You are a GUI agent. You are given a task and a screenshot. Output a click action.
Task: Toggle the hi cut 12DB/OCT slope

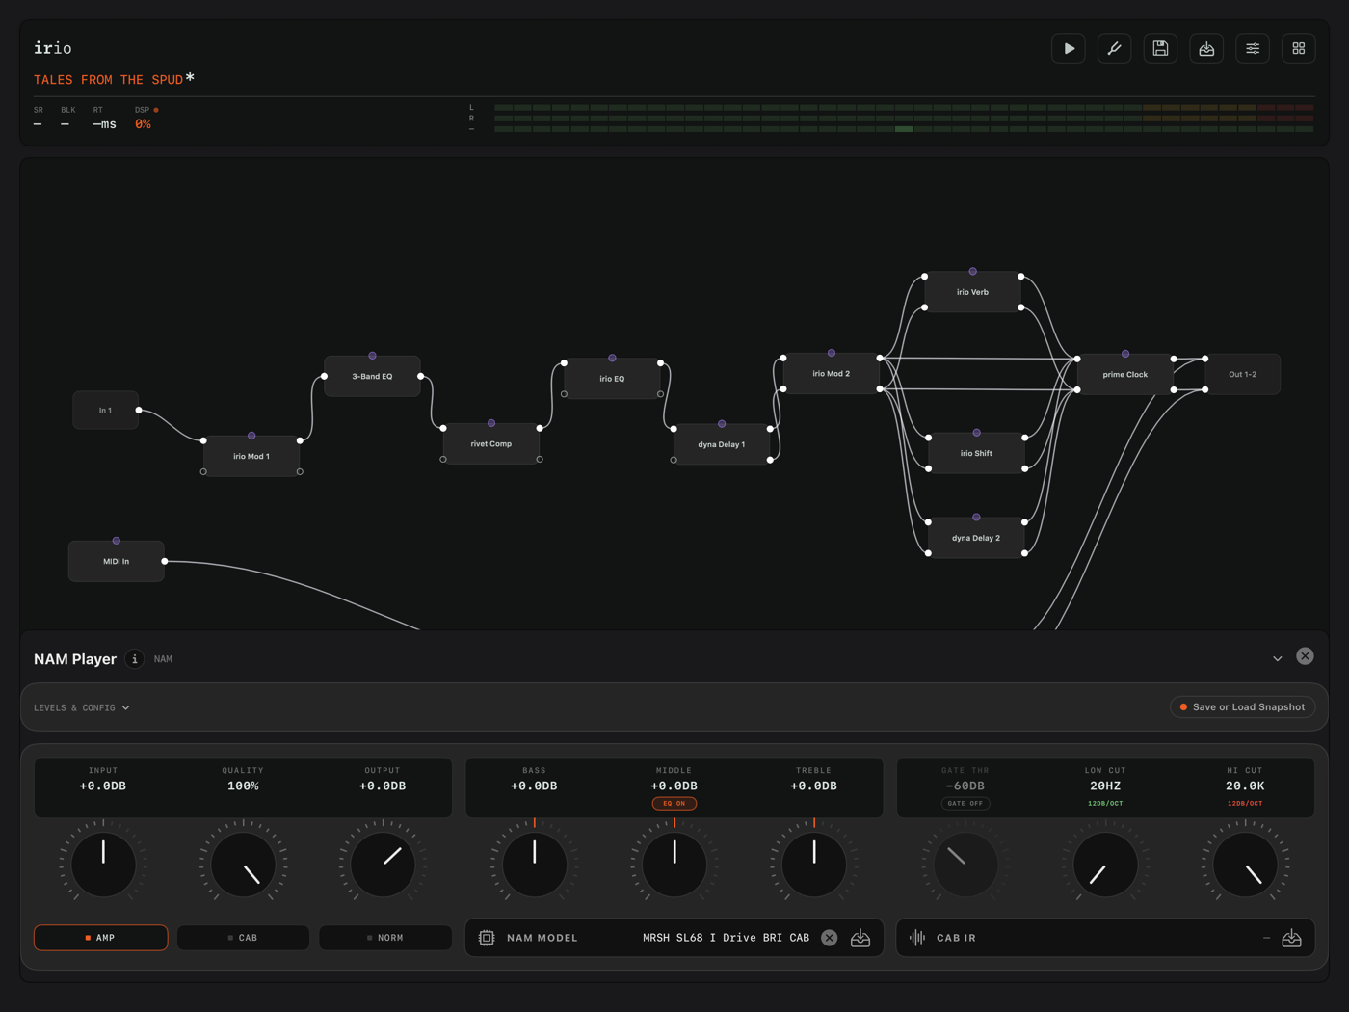[1245, 804]
